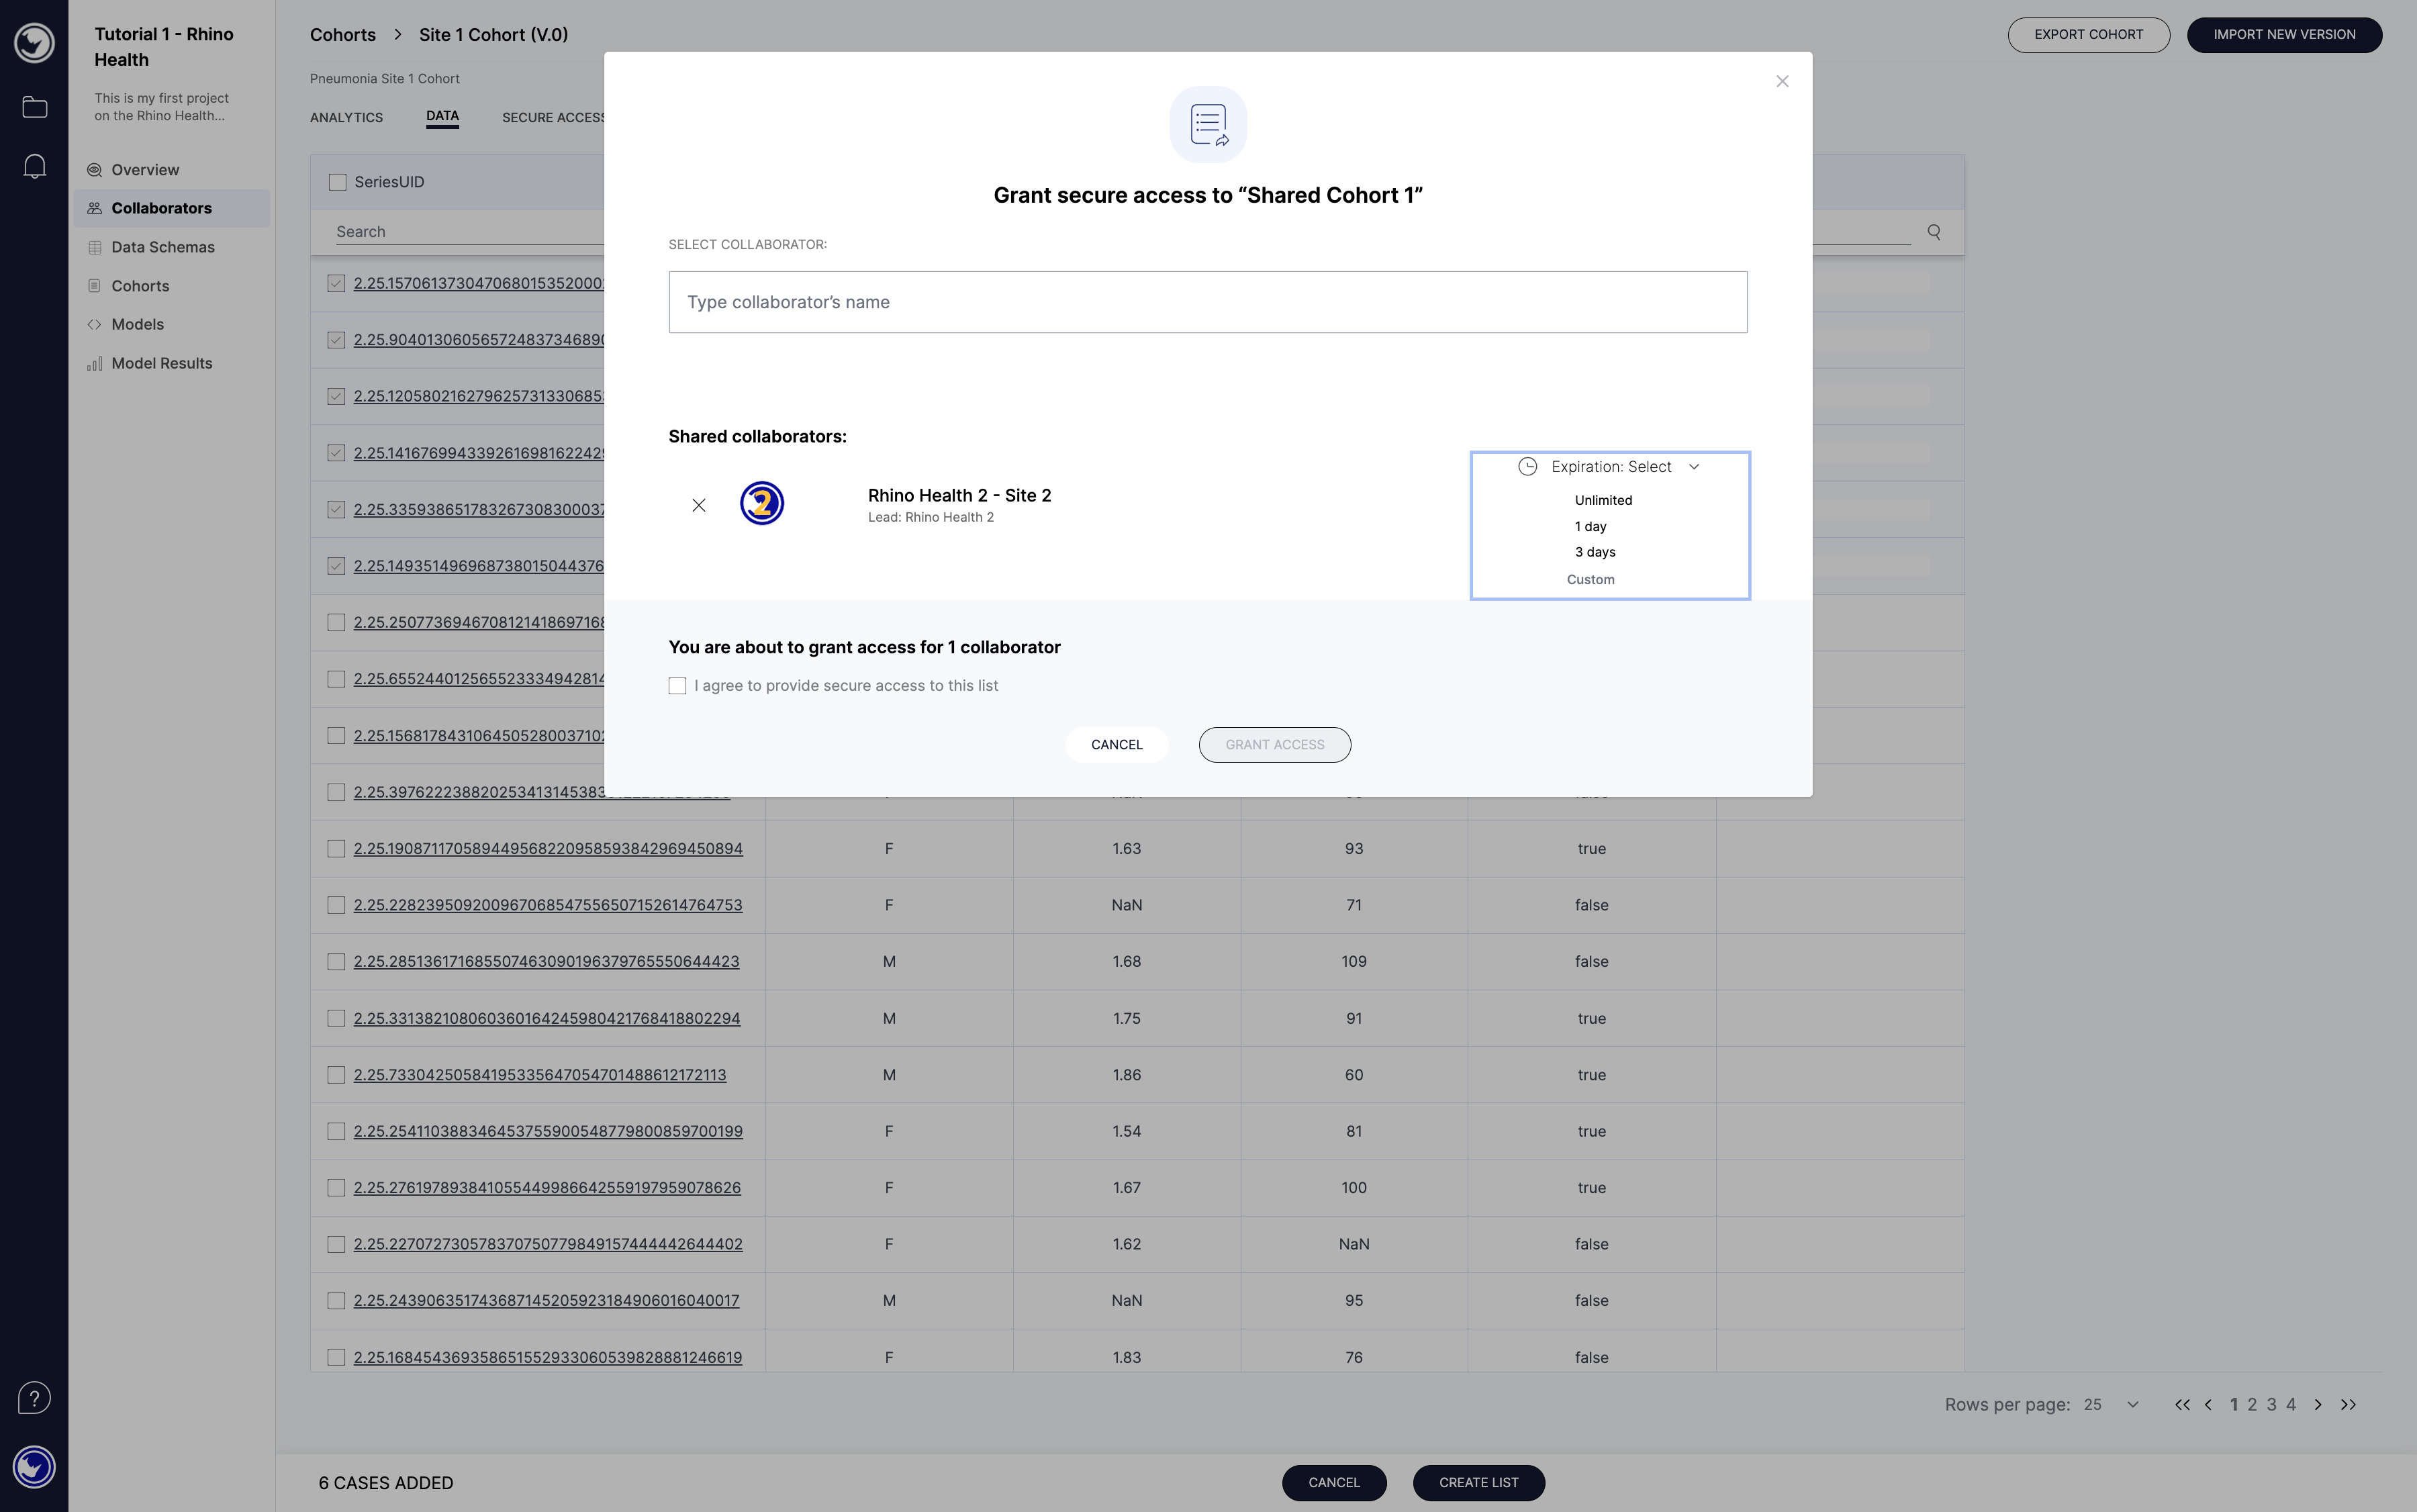This screenshot has width=2417, height=1512.
Task: Click the Rhino Health logo icon
Action: click(34, 43)
